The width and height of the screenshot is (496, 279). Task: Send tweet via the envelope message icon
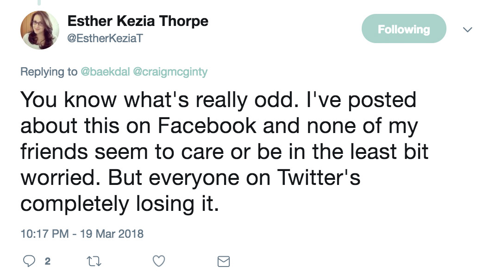coord(223,262)
